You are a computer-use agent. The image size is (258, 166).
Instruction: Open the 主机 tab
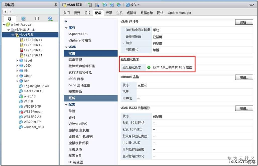click(x=119, y=13)
